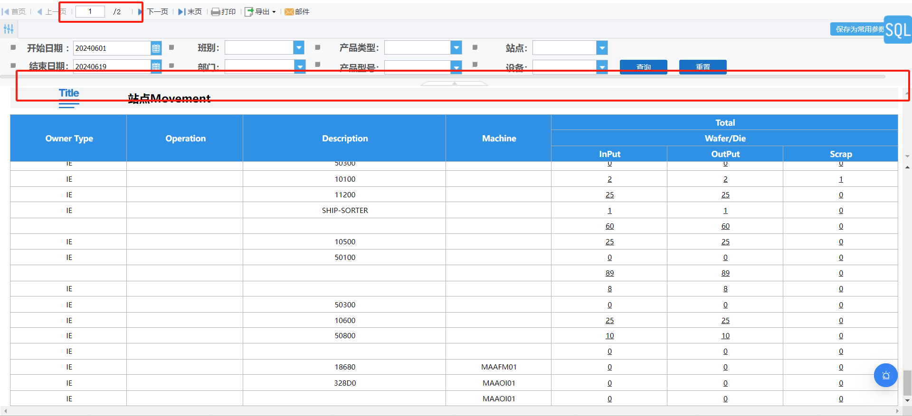Click the 重置 reset button
Image resolution: width=912 pixels, height=416 pixels.
(x=703, y=67)
